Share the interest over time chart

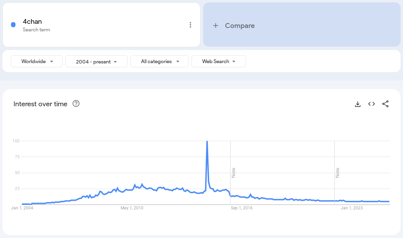385,104
